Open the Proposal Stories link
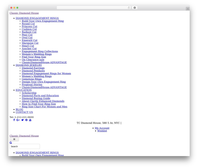 [32, 85]
